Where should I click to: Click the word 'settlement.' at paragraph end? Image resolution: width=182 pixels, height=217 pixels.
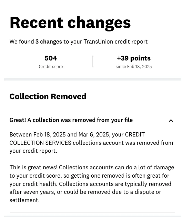(24, 200)
